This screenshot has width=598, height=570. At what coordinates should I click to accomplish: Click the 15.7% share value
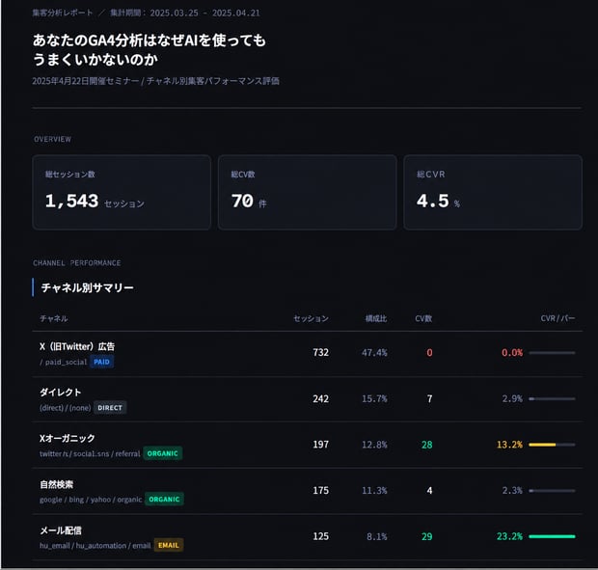click(x=374, y=399)
